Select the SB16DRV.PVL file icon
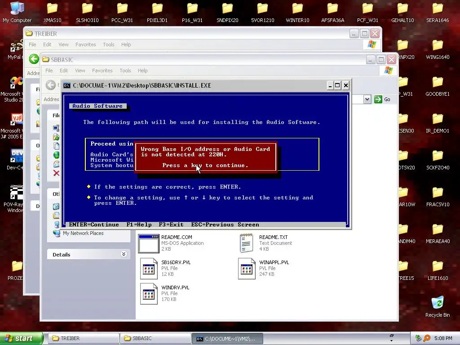 [149, 269]
